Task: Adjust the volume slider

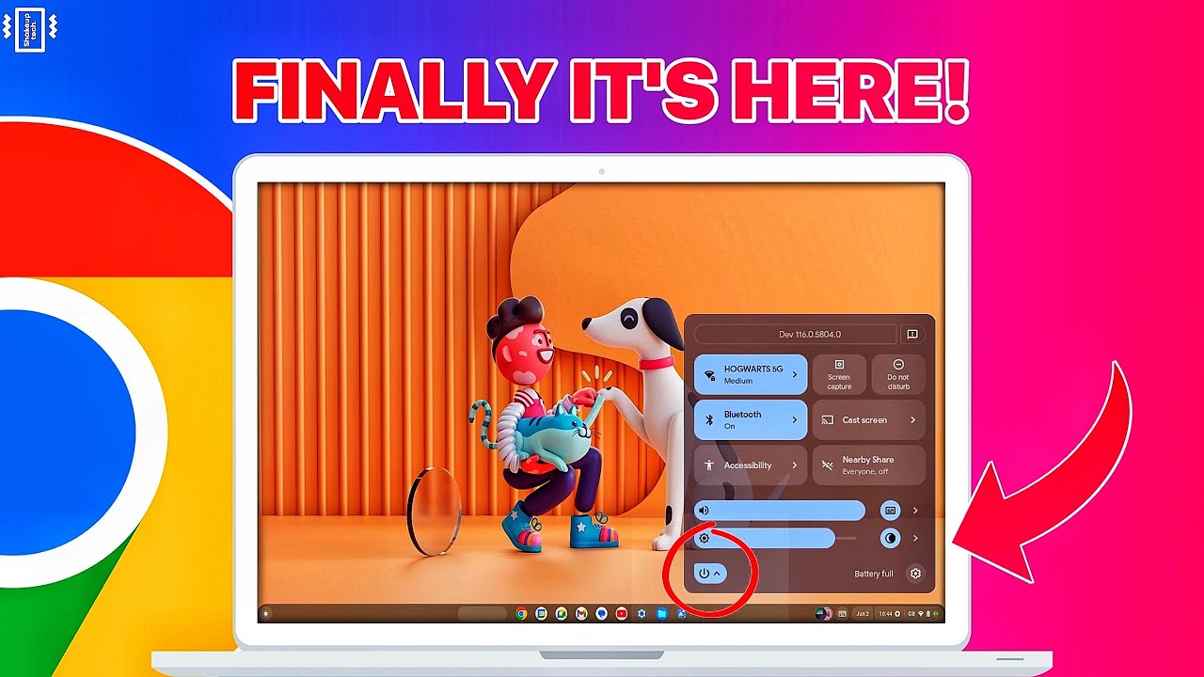Action: (779, 511)
